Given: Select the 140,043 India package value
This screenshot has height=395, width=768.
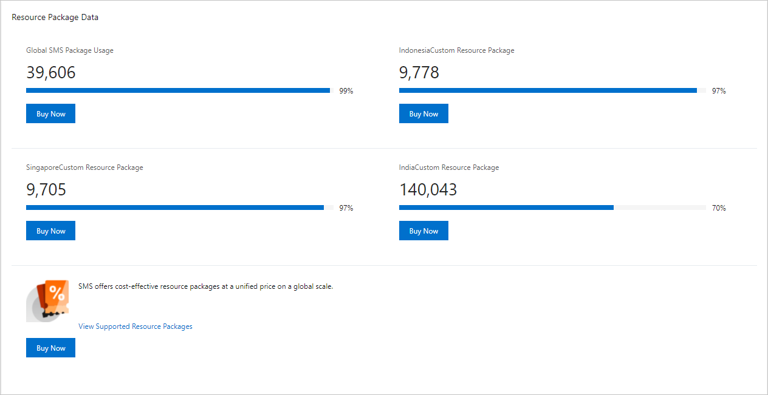Looking at the screenshot, I should [x=428, y=190].
